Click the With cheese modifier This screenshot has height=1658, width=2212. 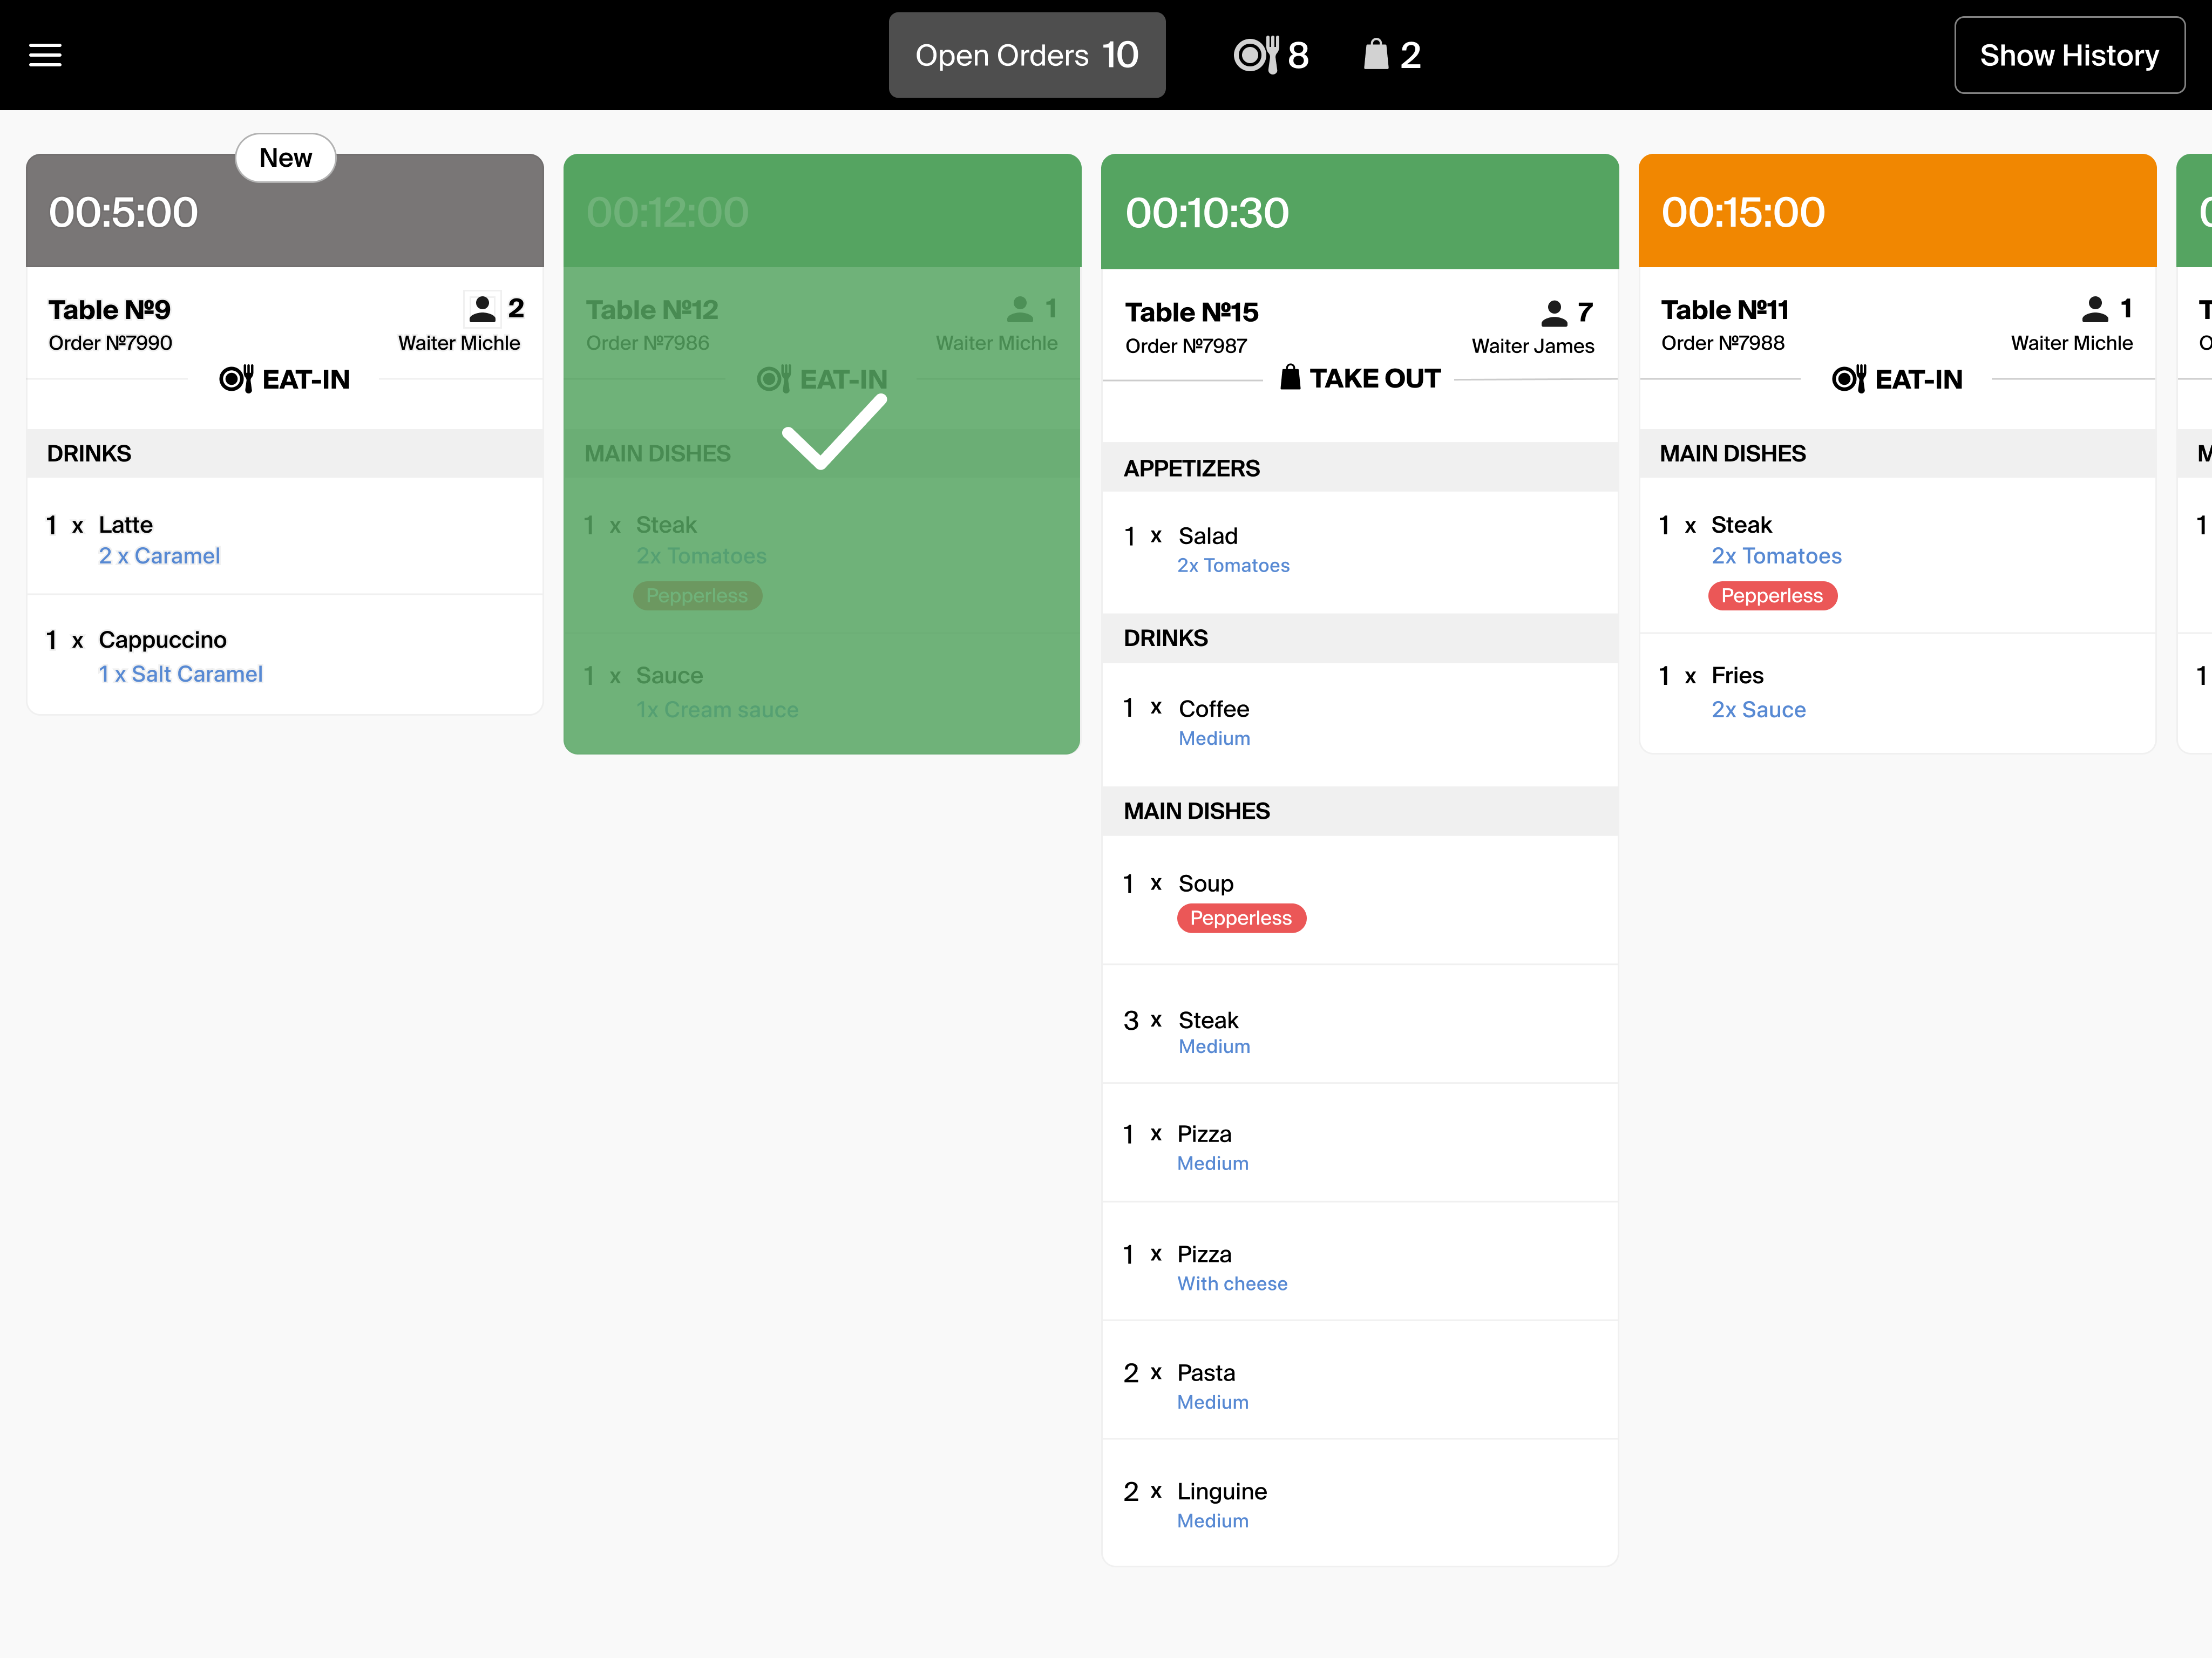(x=1232, y=1283)
